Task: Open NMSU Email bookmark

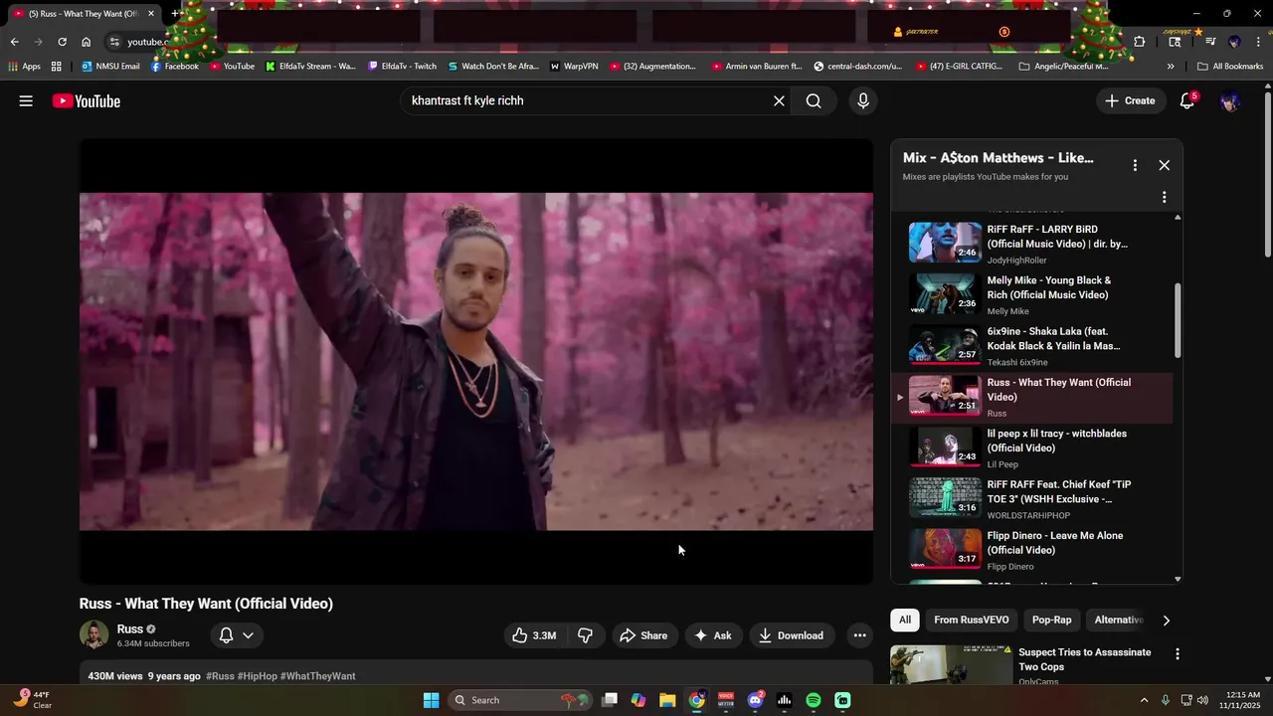Action: (x=110, y=67)
